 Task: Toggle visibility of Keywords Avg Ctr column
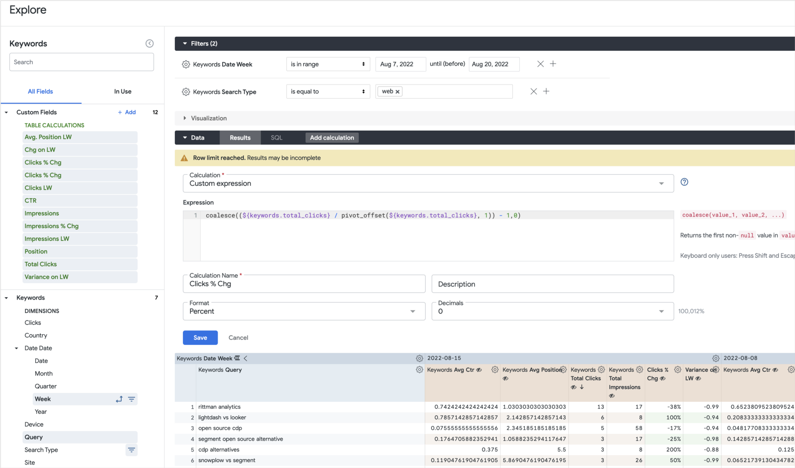click(x=479, y=370)
